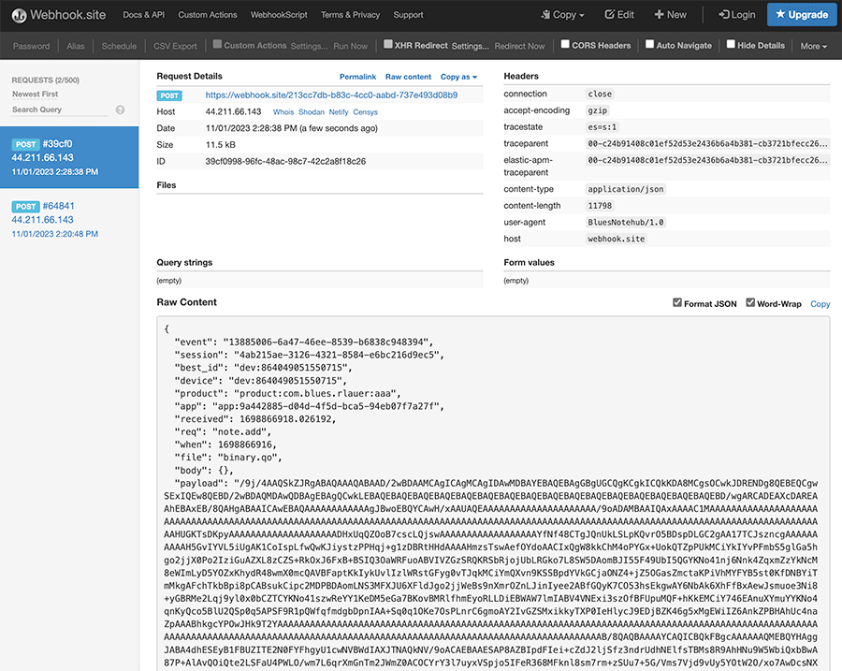This screenshot has height=671, width=842.
Task: Click the Alias toolbar option
Action: click(x=76, y=46)
